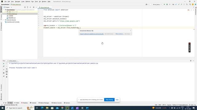
Task: Open the Navigate menu
Action: pyautogui.click(x=18, y=2)
